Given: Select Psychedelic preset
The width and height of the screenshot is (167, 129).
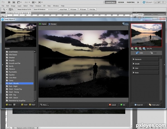Looking at the screenshot, I should (x=19, y=72).
